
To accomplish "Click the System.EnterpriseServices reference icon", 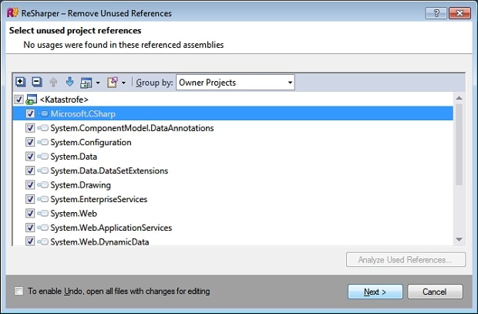I will coord(43,199).
